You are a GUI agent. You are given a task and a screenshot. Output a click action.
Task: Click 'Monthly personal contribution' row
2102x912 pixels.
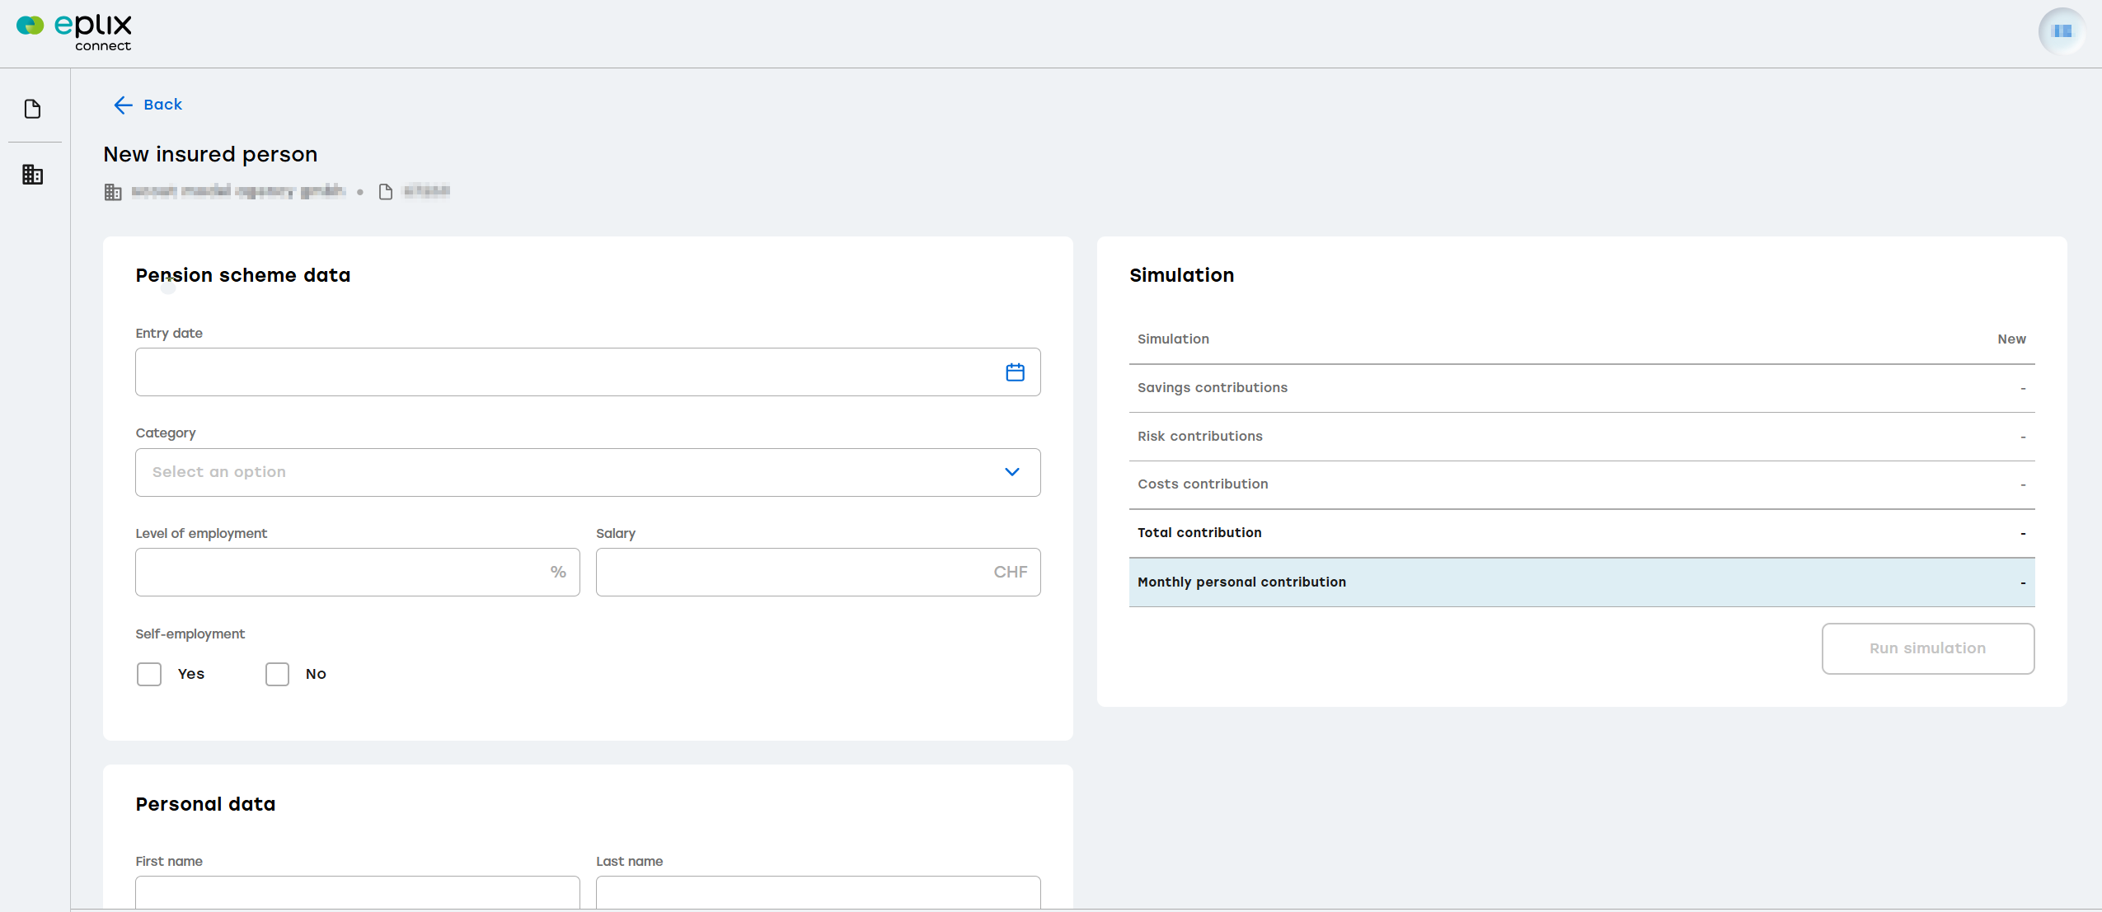1581,582
